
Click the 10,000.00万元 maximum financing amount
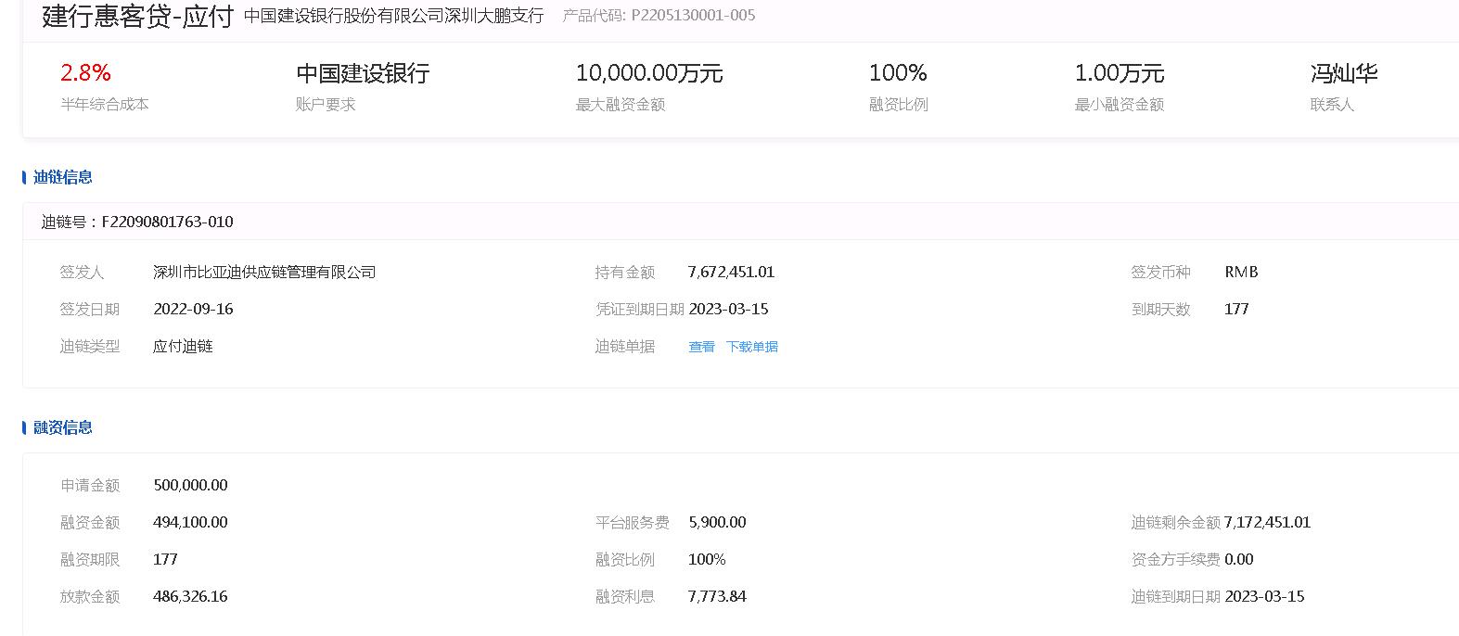tap(648, 73)
